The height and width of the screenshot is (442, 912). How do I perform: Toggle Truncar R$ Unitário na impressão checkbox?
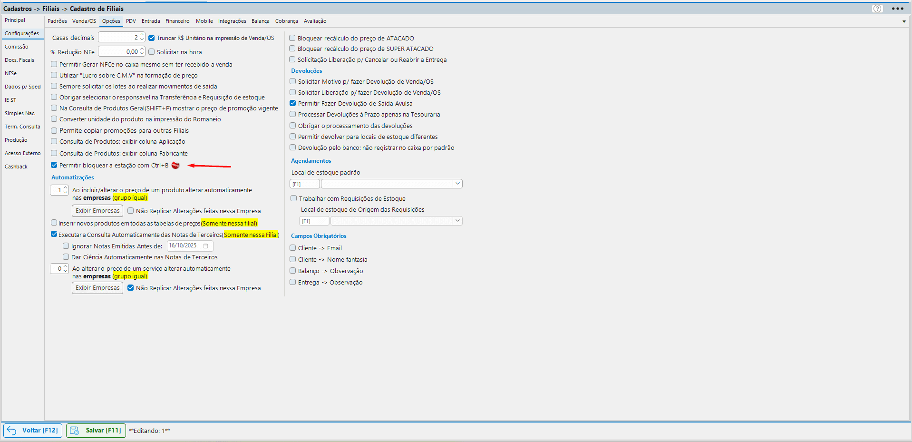[x=152, y=38]
